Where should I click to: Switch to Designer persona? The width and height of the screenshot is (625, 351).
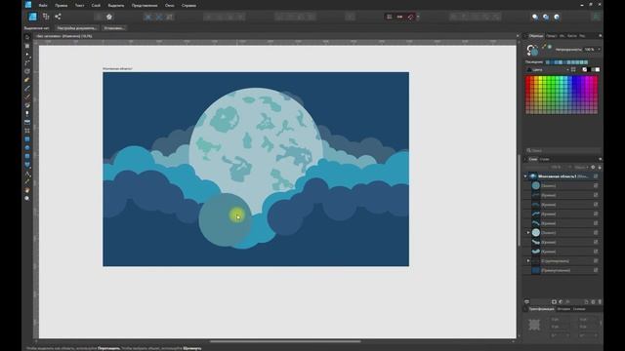[32, 17]
